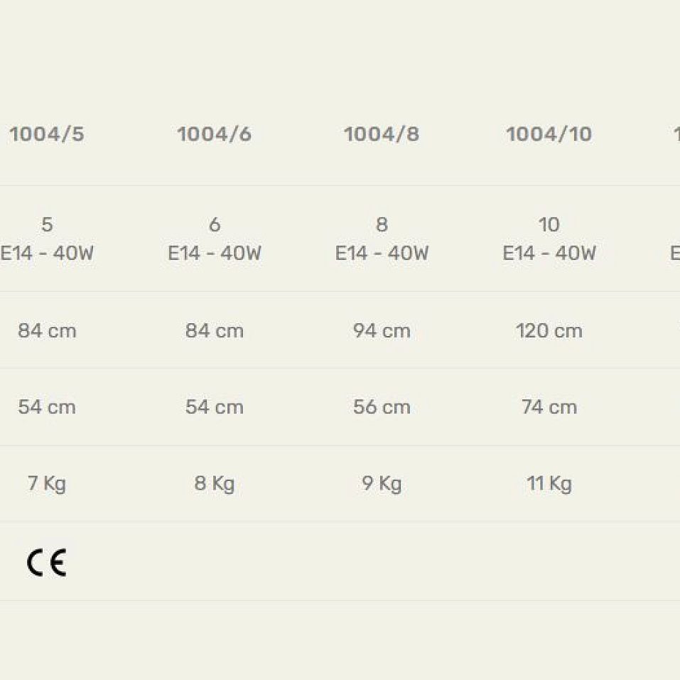This screenshot has height=680, width=680.
Task: Select the 1004/10 model header
Action: click(549, 134)
